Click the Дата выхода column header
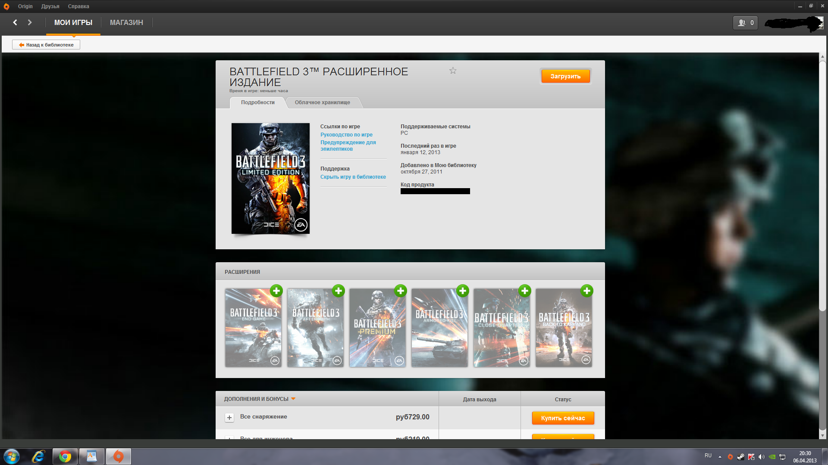 click(x=480, y=399)
